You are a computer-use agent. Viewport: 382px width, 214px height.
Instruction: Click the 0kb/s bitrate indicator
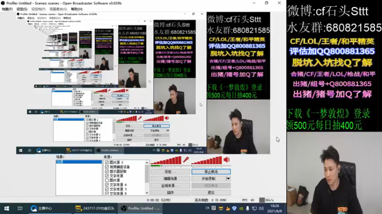(269, 200)
